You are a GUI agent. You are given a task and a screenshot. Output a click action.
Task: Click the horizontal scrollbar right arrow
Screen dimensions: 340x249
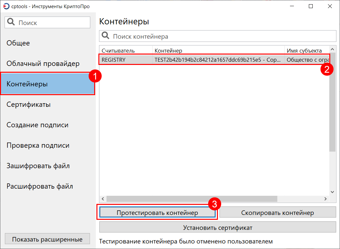pos(325,199)
